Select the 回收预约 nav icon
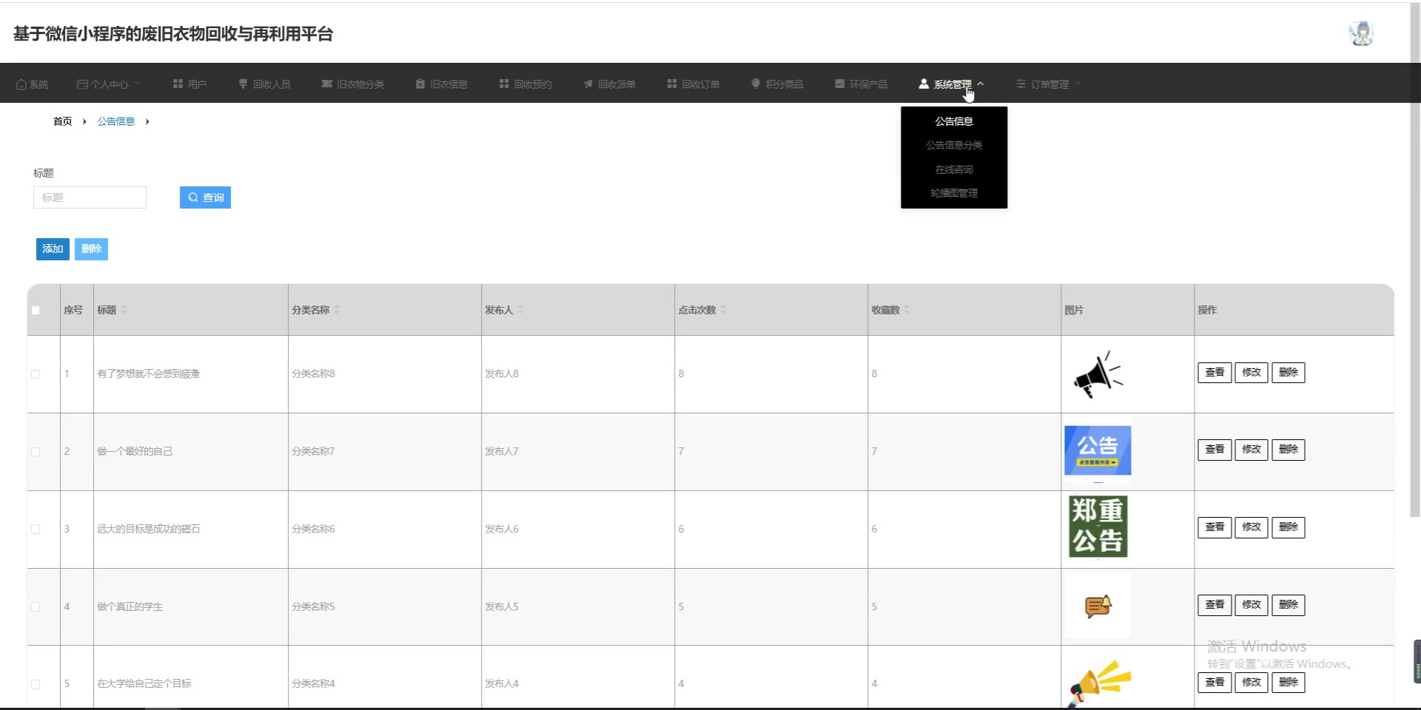The height and width of the screenshot is (710, 1421). (504, 84)
